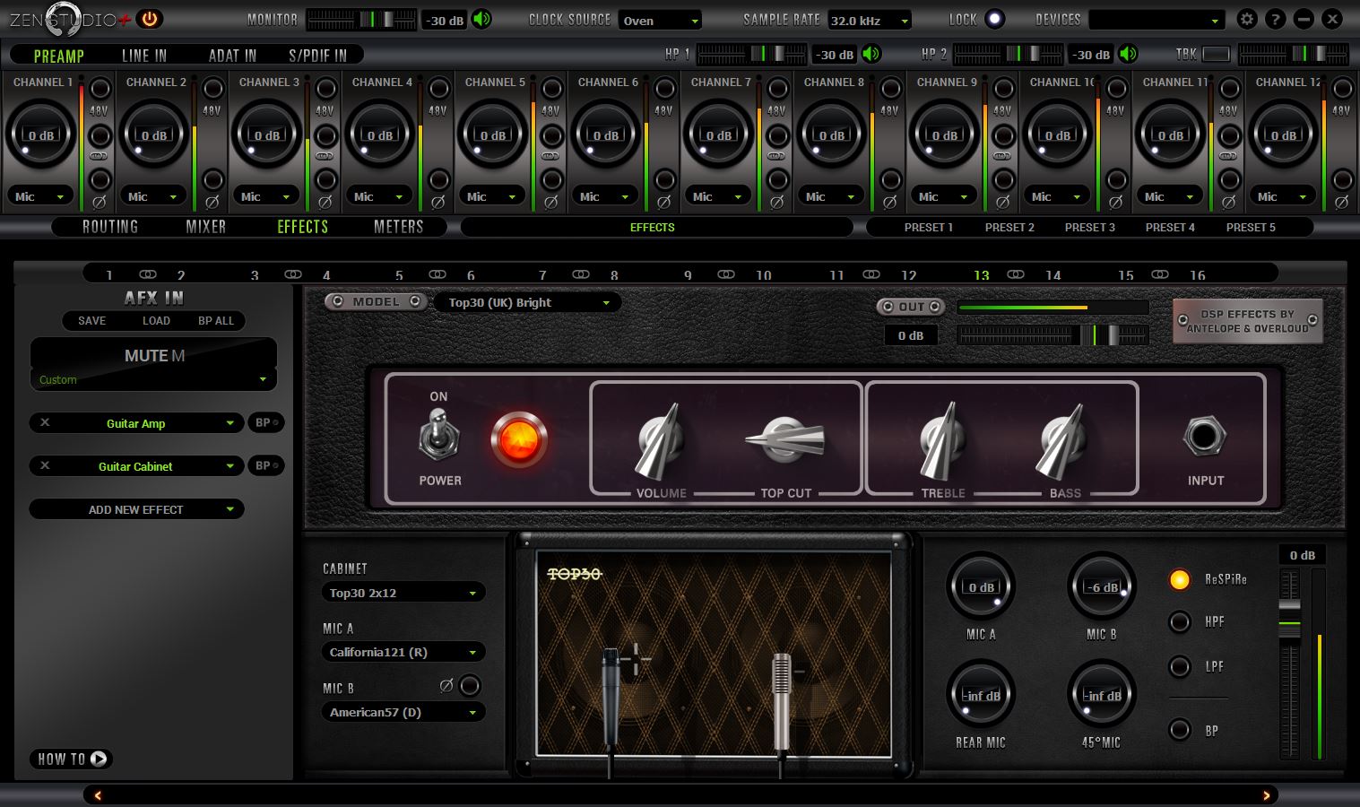1360x807 pixels.
Task: Open the settings gear
Action: (1246, 19)
